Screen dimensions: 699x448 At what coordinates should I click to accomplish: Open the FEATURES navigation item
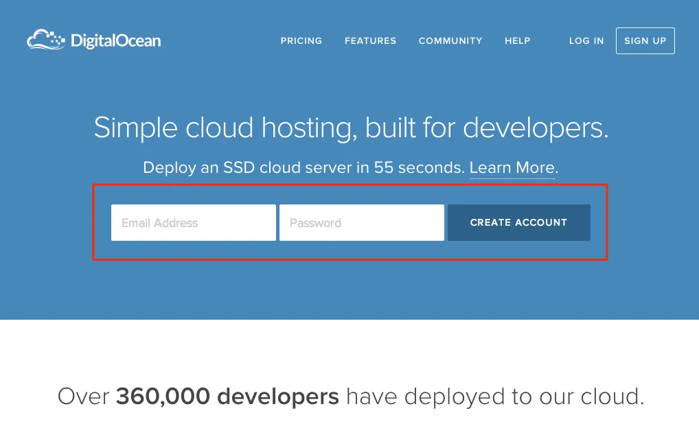click(370, 40)
